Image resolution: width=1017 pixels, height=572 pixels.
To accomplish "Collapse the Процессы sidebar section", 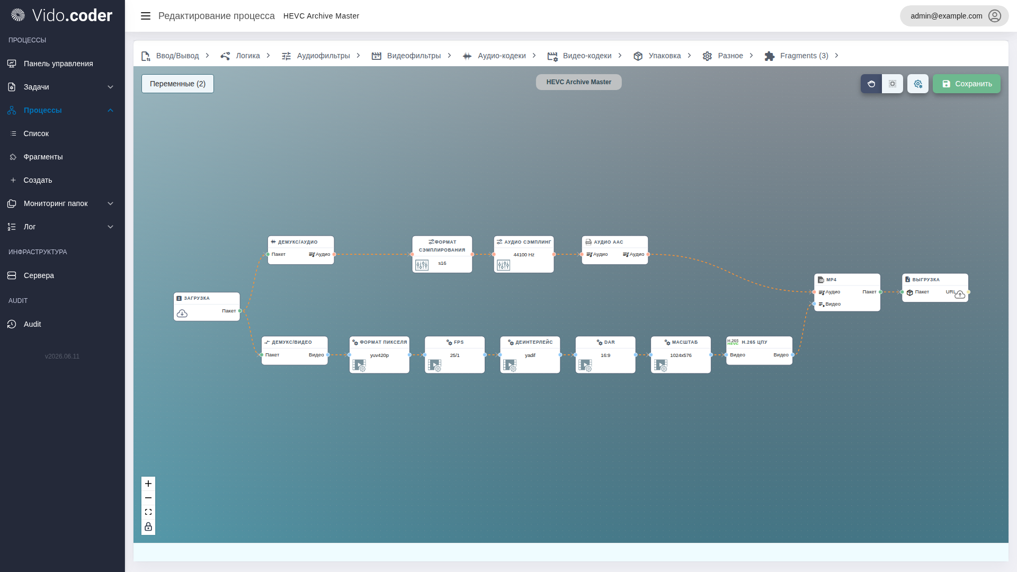I will click(x=63, y=110).
